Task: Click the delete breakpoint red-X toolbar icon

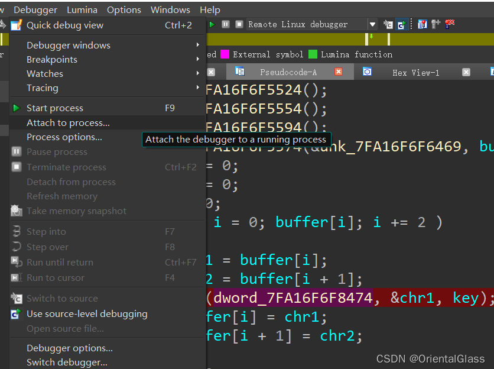Action: [x=450, y=24]
